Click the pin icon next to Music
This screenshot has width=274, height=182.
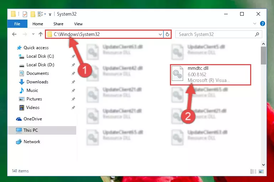pyautogui.click(x=73, y=90)
